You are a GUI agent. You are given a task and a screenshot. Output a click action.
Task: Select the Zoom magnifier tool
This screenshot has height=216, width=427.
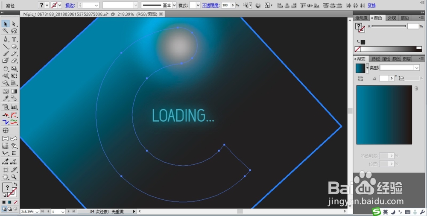click(14, 177)
